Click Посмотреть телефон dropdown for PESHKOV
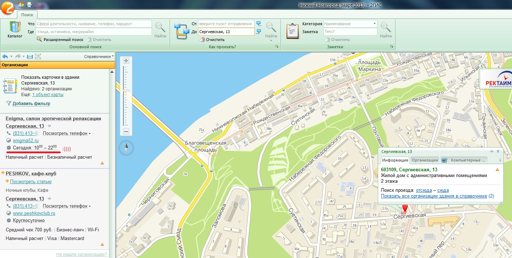The width and height of the screenshot is (512, 258). pyautogui.click(x=67, y=206)
